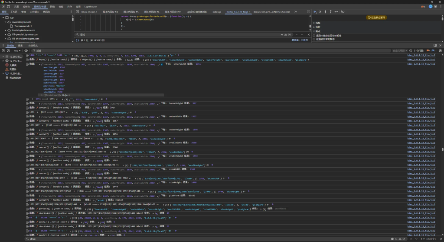This screenshot has height=242, width=444.
Task: Enable pause on uncaught exceptions checkbox
Action: [314, 35]
